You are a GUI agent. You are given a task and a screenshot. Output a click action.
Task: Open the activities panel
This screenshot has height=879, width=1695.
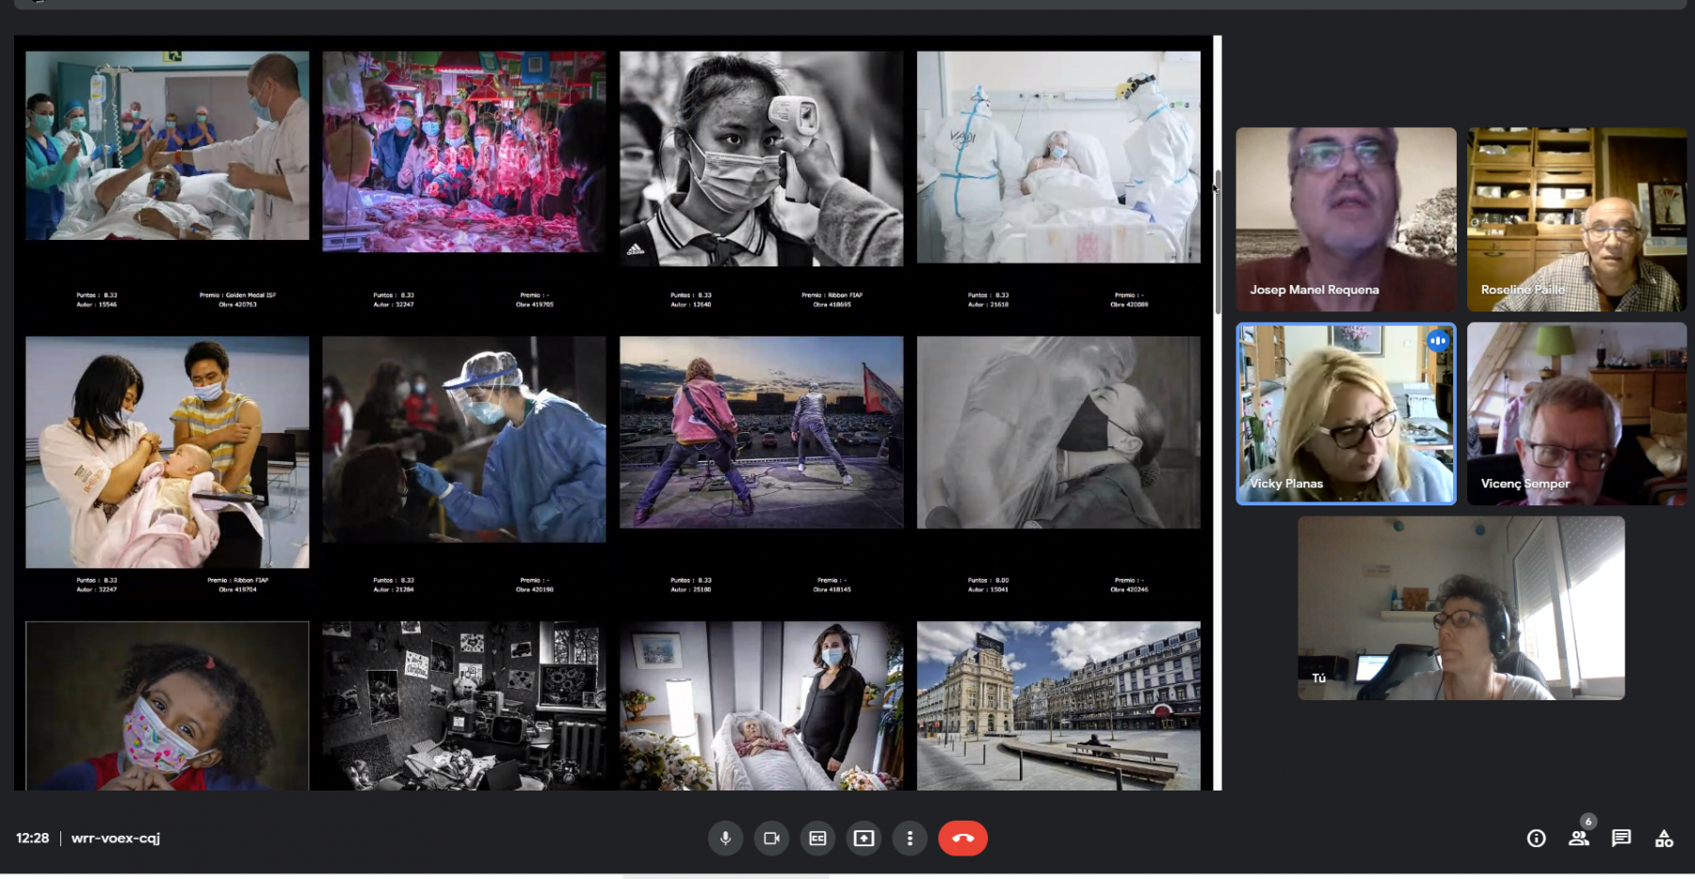pyautogui.click(x=1664, y=838)
